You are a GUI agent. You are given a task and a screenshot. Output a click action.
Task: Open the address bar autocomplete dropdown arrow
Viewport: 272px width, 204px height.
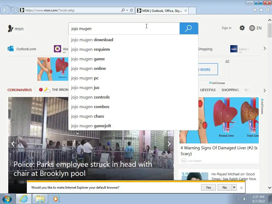tap(127, 10)
